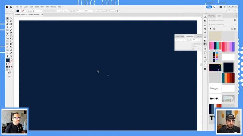This screenshot has height=136, width=243.
Task: Open the Transparency panel dock icon
Action: point(205,44)
